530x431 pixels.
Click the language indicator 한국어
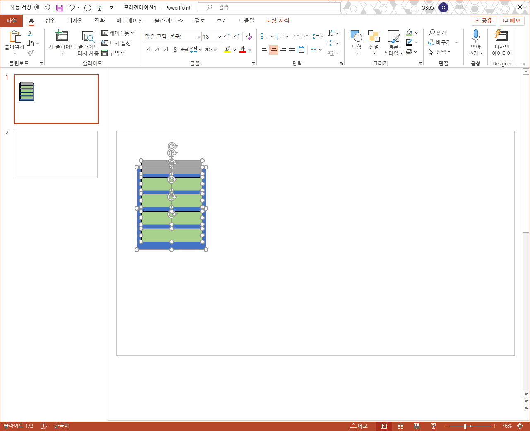tap(61, 426)
